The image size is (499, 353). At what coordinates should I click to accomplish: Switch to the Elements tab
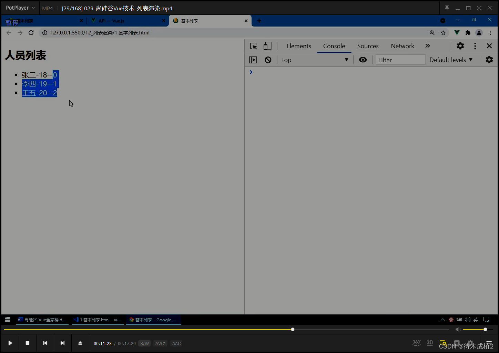click(299, 46)
